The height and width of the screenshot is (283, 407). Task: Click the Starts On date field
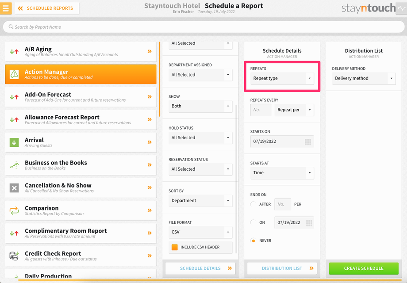282,141
